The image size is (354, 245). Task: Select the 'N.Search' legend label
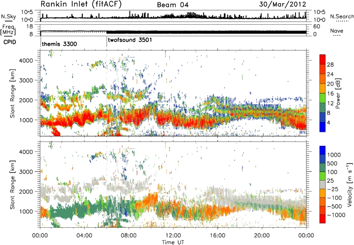tap(342, 16)
